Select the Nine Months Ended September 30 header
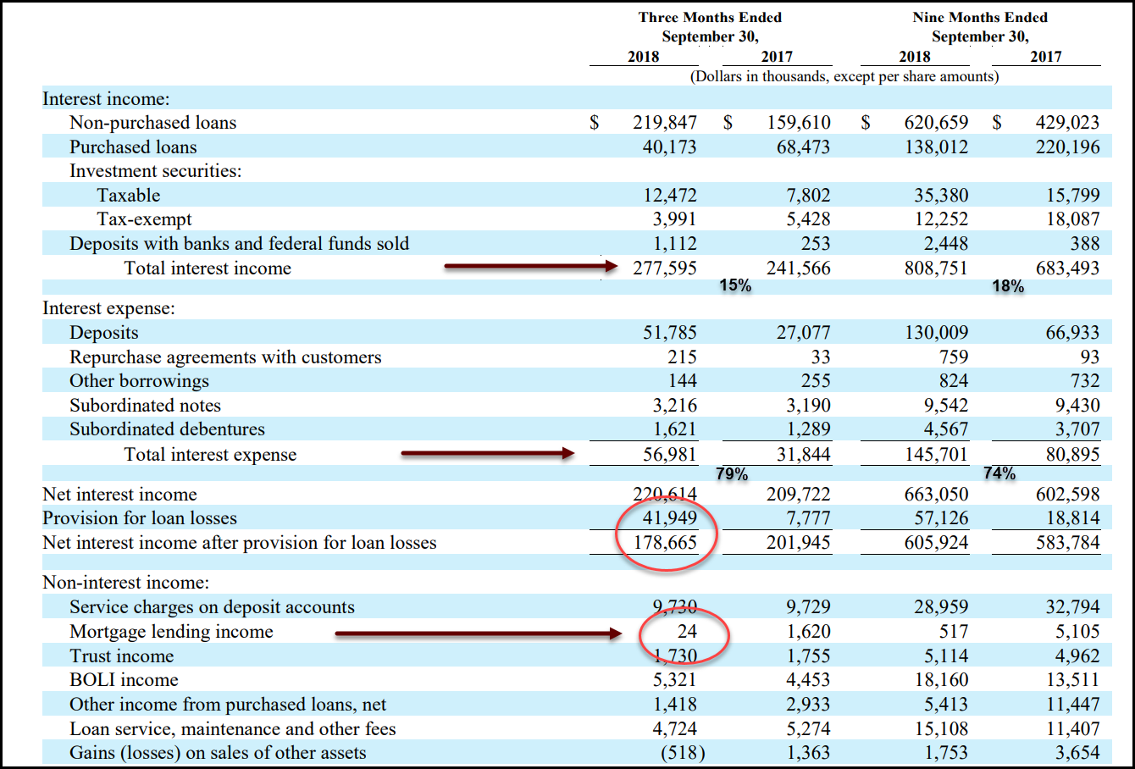Image resolution: width=1135 pixels, height=769 pixels. 979,25
